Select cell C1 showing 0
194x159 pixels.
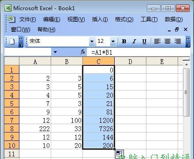[x=98, y=70]
